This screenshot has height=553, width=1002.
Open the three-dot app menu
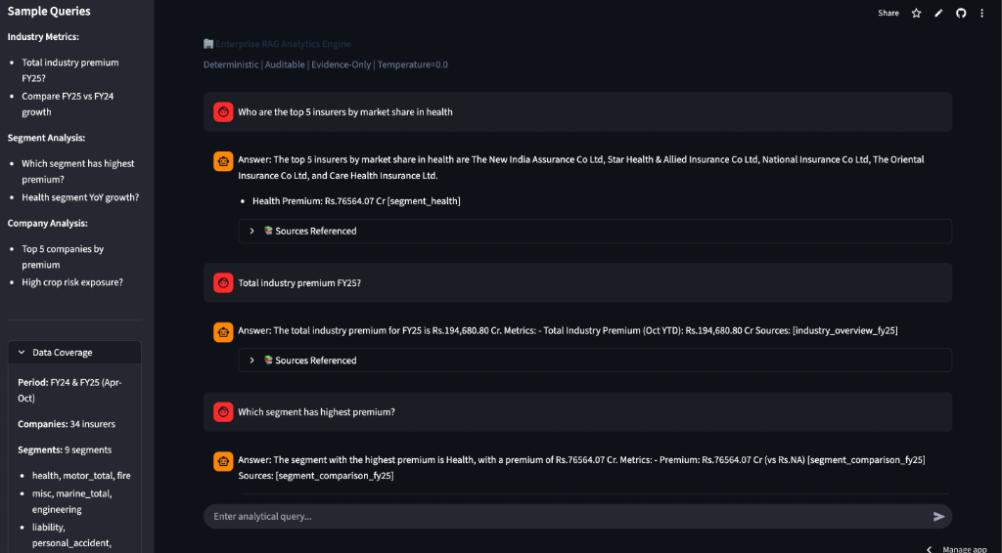(981, 13)
